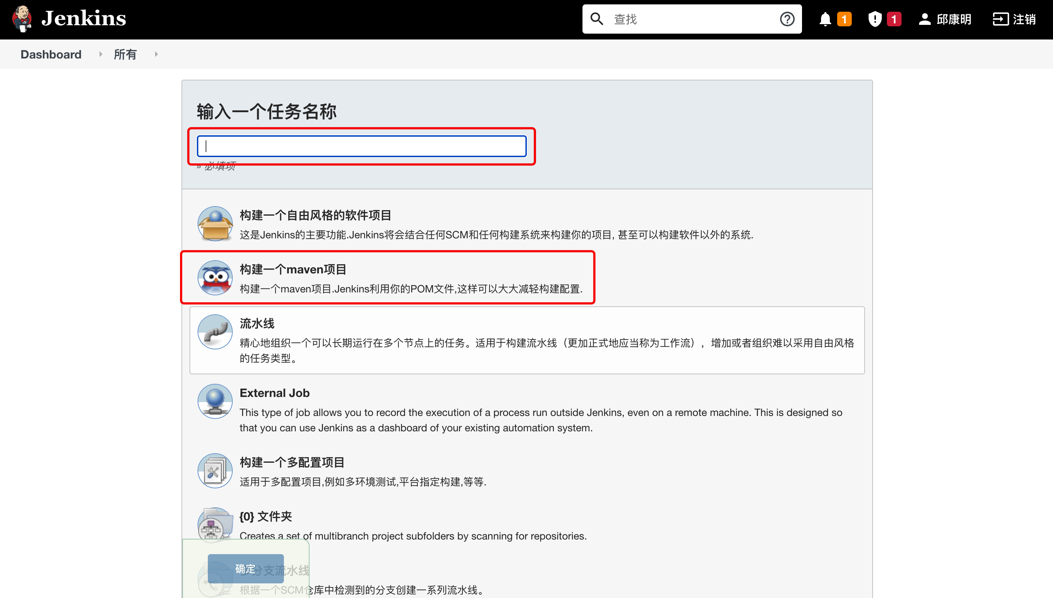1053x598 pixels.
Task: Open the notifications bell icon
Action: (825, 19)
